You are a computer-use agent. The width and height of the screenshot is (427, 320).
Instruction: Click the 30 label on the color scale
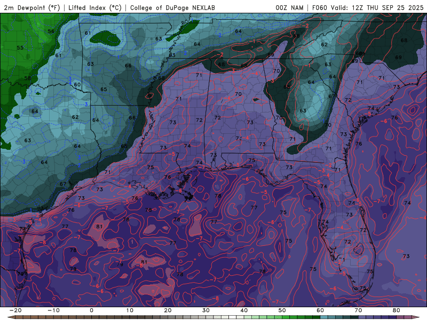click(x=206, y=310)
